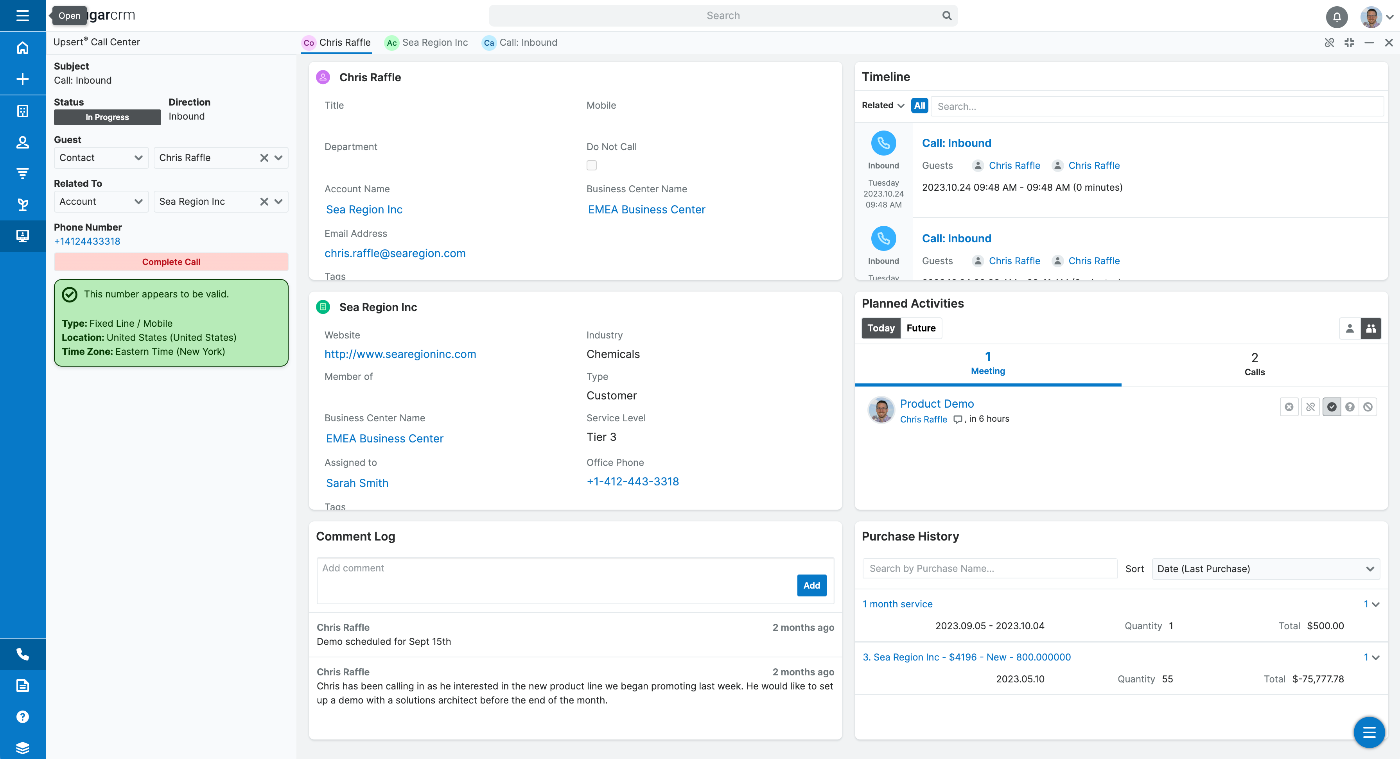Open the Guest type Contact dropdown
The width and height of the screenshot is (1400, 759).
point(101,158)
